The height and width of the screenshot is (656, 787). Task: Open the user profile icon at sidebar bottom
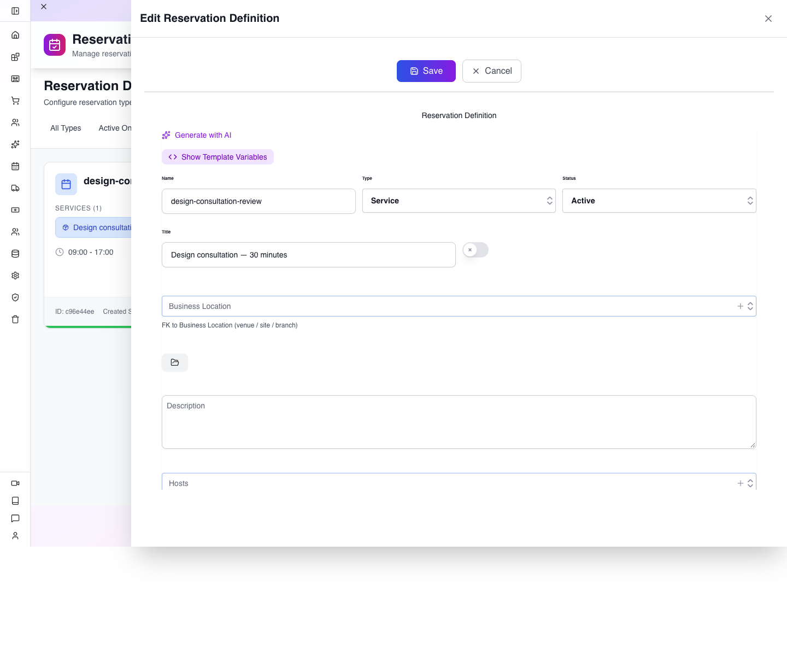coord(15,536)
